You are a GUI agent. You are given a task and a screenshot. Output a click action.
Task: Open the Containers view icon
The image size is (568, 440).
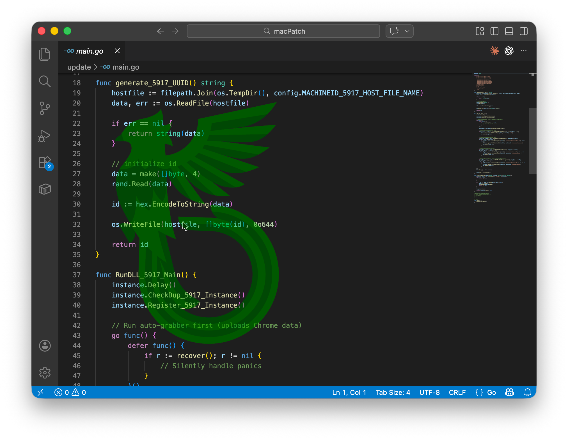tap(45, 189)
